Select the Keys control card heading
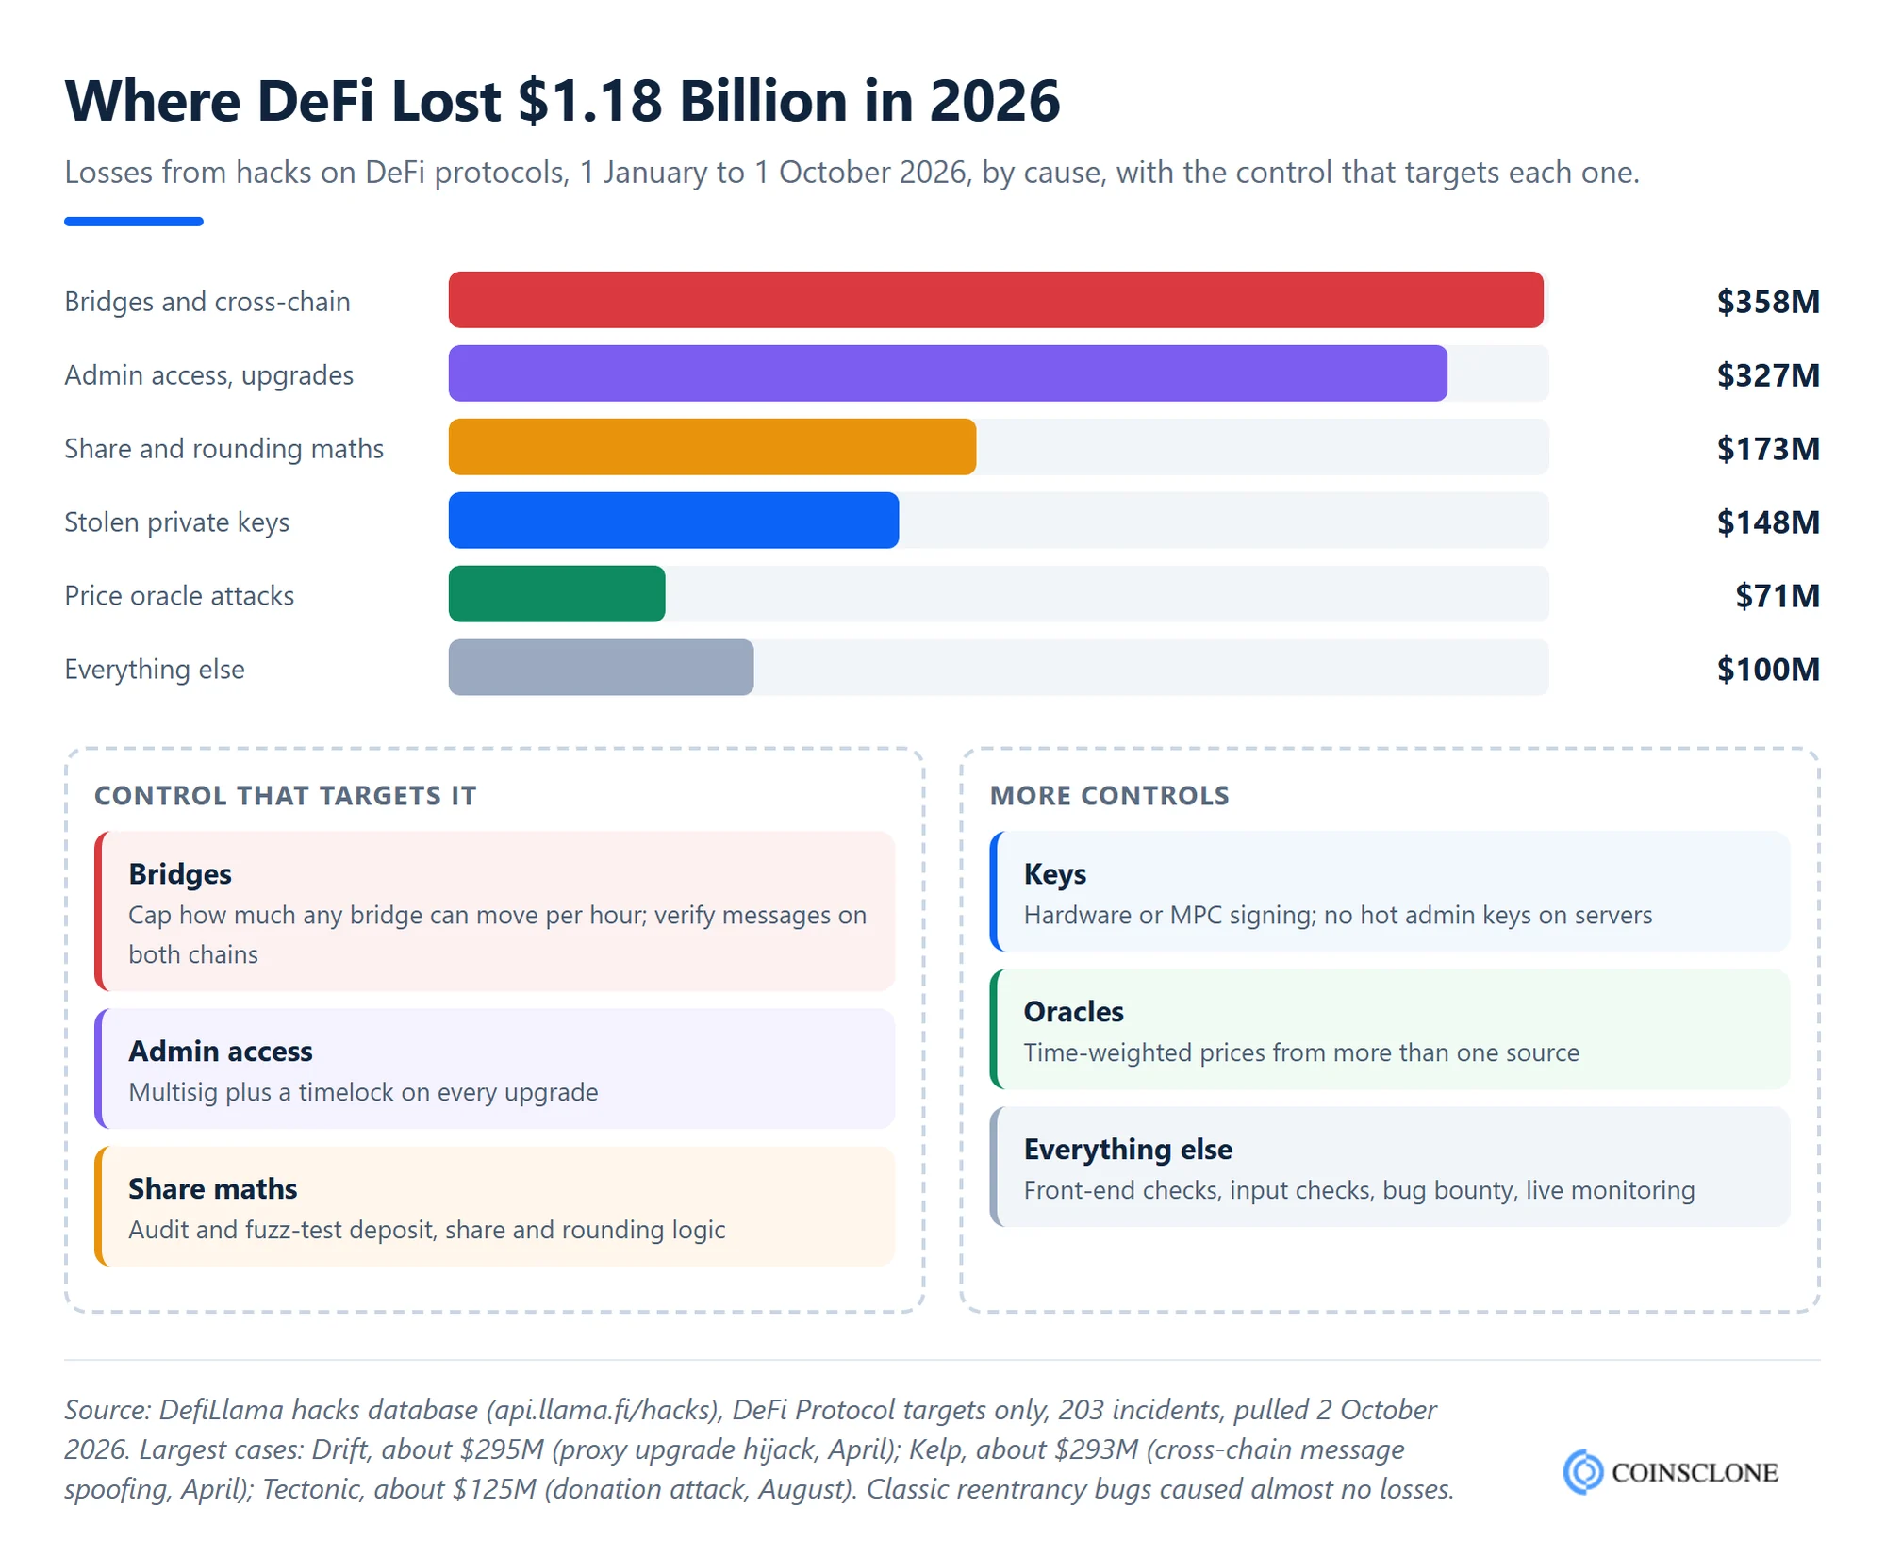This screenshot has height=1557, width=1885. (1055, 874)
